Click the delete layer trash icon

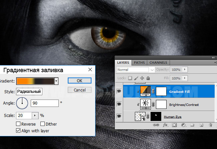click(x=210, y=125)
